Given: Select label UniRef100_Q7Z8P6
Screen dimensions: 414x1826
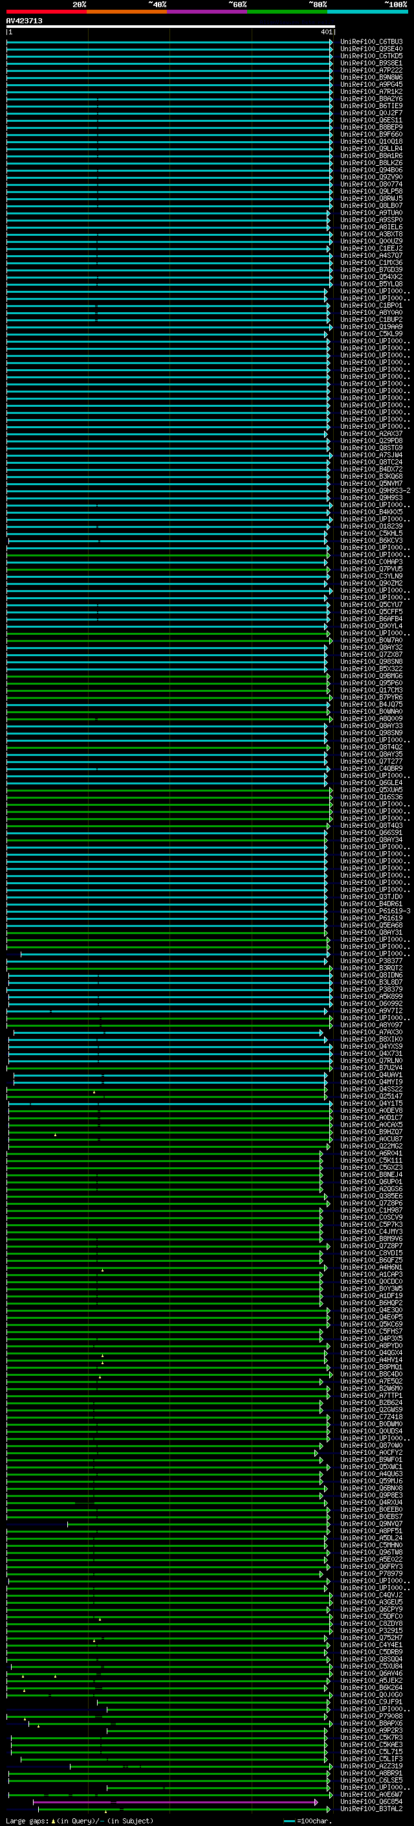Looking at the screenshot, I should point(371,1203).
